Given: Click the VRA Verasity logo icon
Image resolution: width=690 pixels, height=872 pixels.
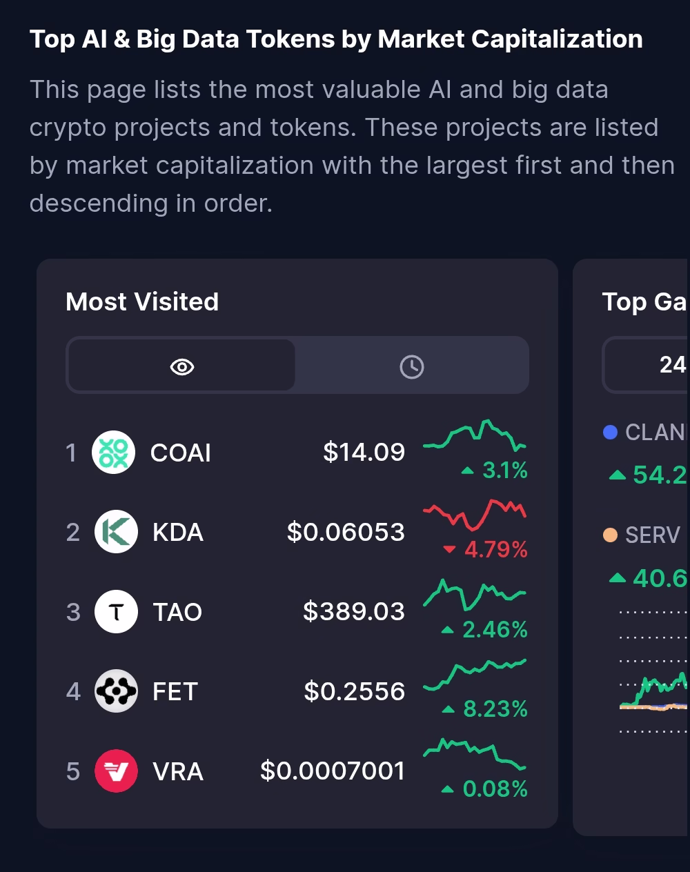Looking at the screenshot, I should point(116,771).
